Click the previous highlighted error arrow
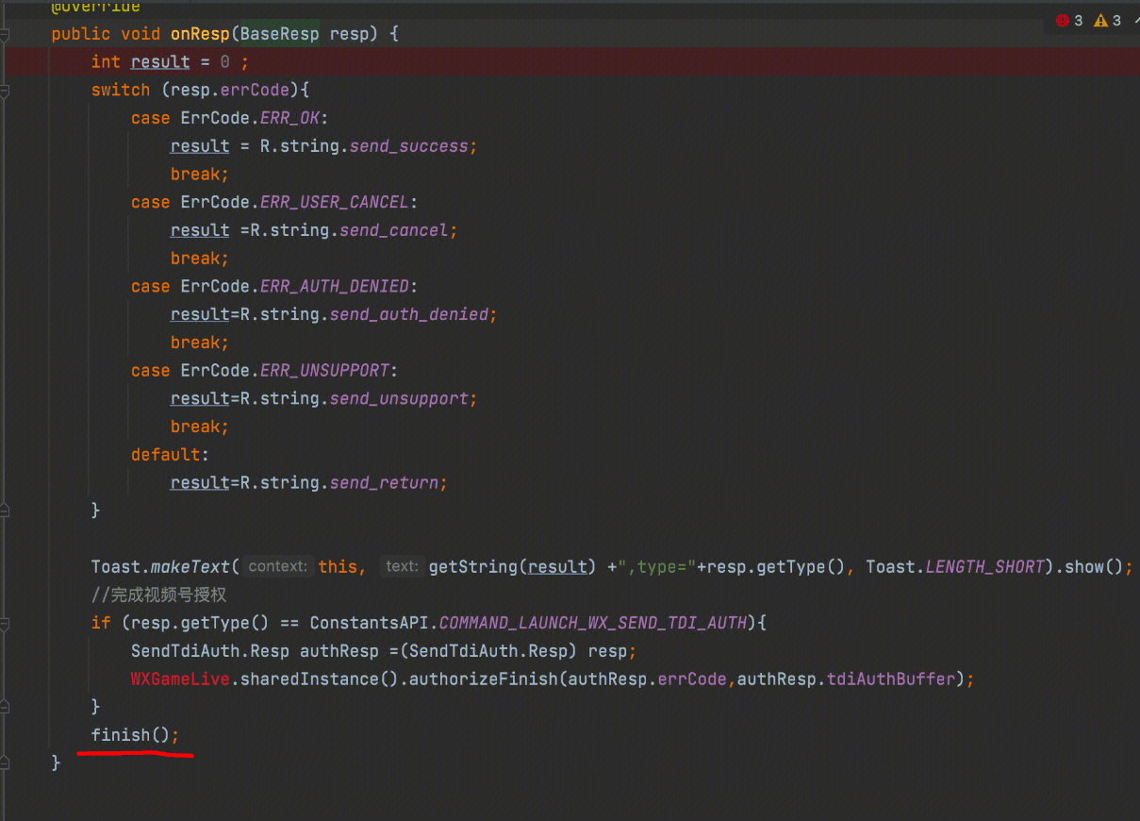This screenshot has height=821, width=1140. click(1134, 21)
